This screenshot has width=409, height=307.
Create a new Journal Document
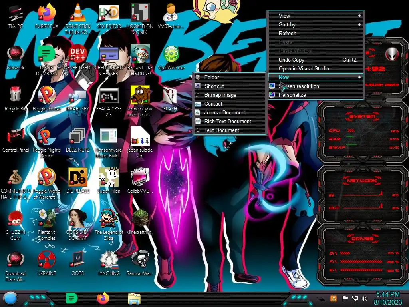tap(230, 112)
